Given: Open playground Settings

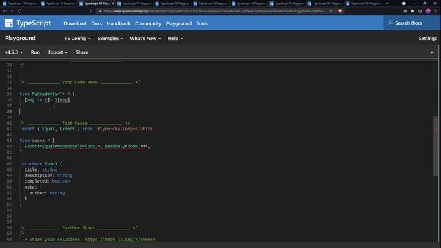Looking at the screenshot, I should [427, 39].
